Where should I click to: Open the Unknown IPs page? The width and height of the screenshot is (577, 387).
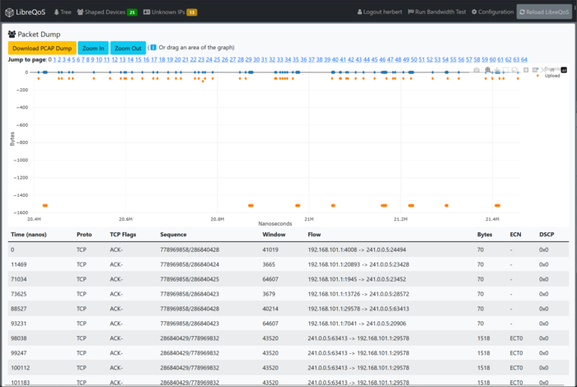click(x=169, y=12)
